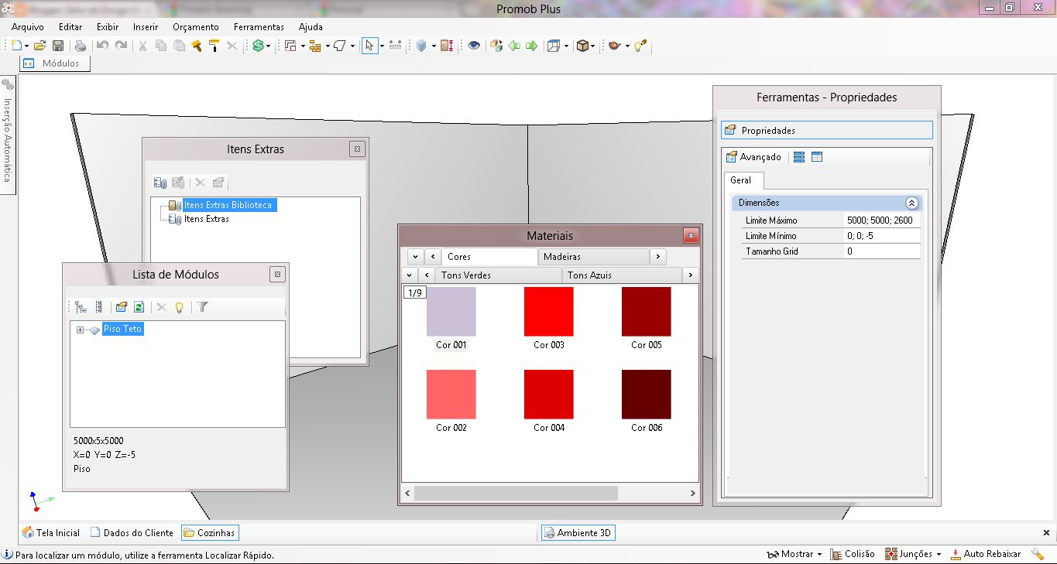Click the redo arrow in toolbar
The image size is (1057, 564).
click(121, 46)
